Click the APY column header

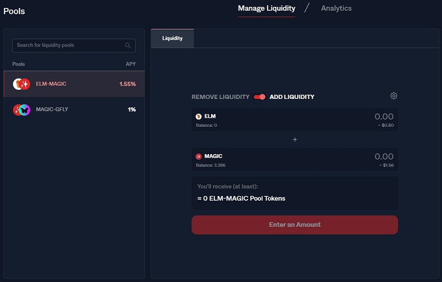click(x=131, y=64)
